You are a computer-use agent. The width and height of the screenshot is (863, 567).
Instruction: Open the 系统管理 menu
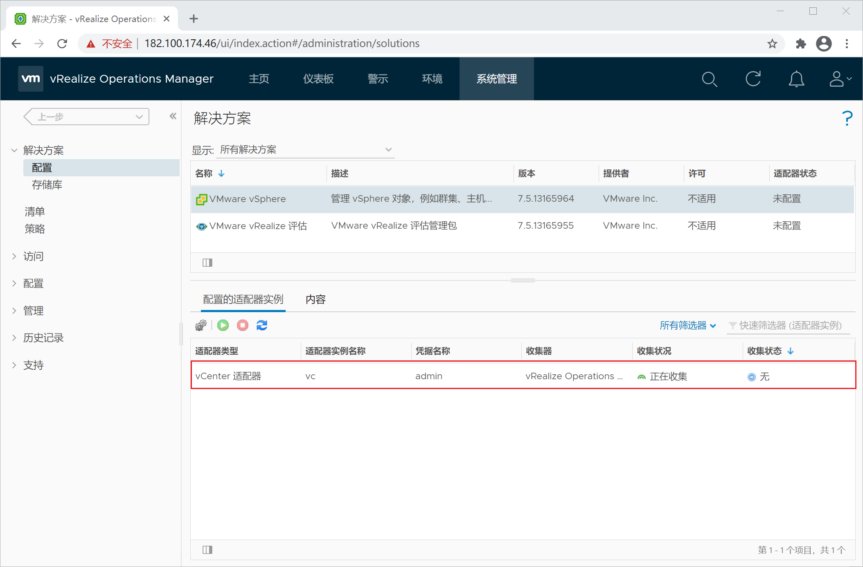click(497, 79)
